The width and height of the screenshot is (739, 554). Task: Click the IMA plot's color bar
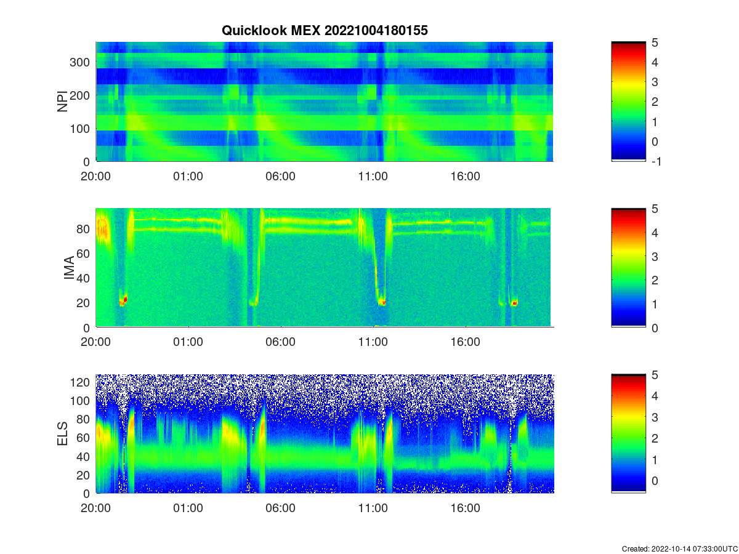coord(628,268)
